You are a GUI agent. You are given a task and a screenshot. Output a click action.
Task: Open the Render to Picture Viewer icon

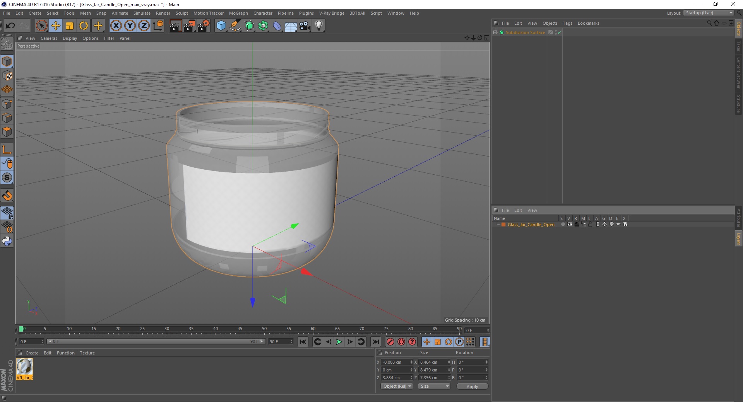tap(189, 26)
